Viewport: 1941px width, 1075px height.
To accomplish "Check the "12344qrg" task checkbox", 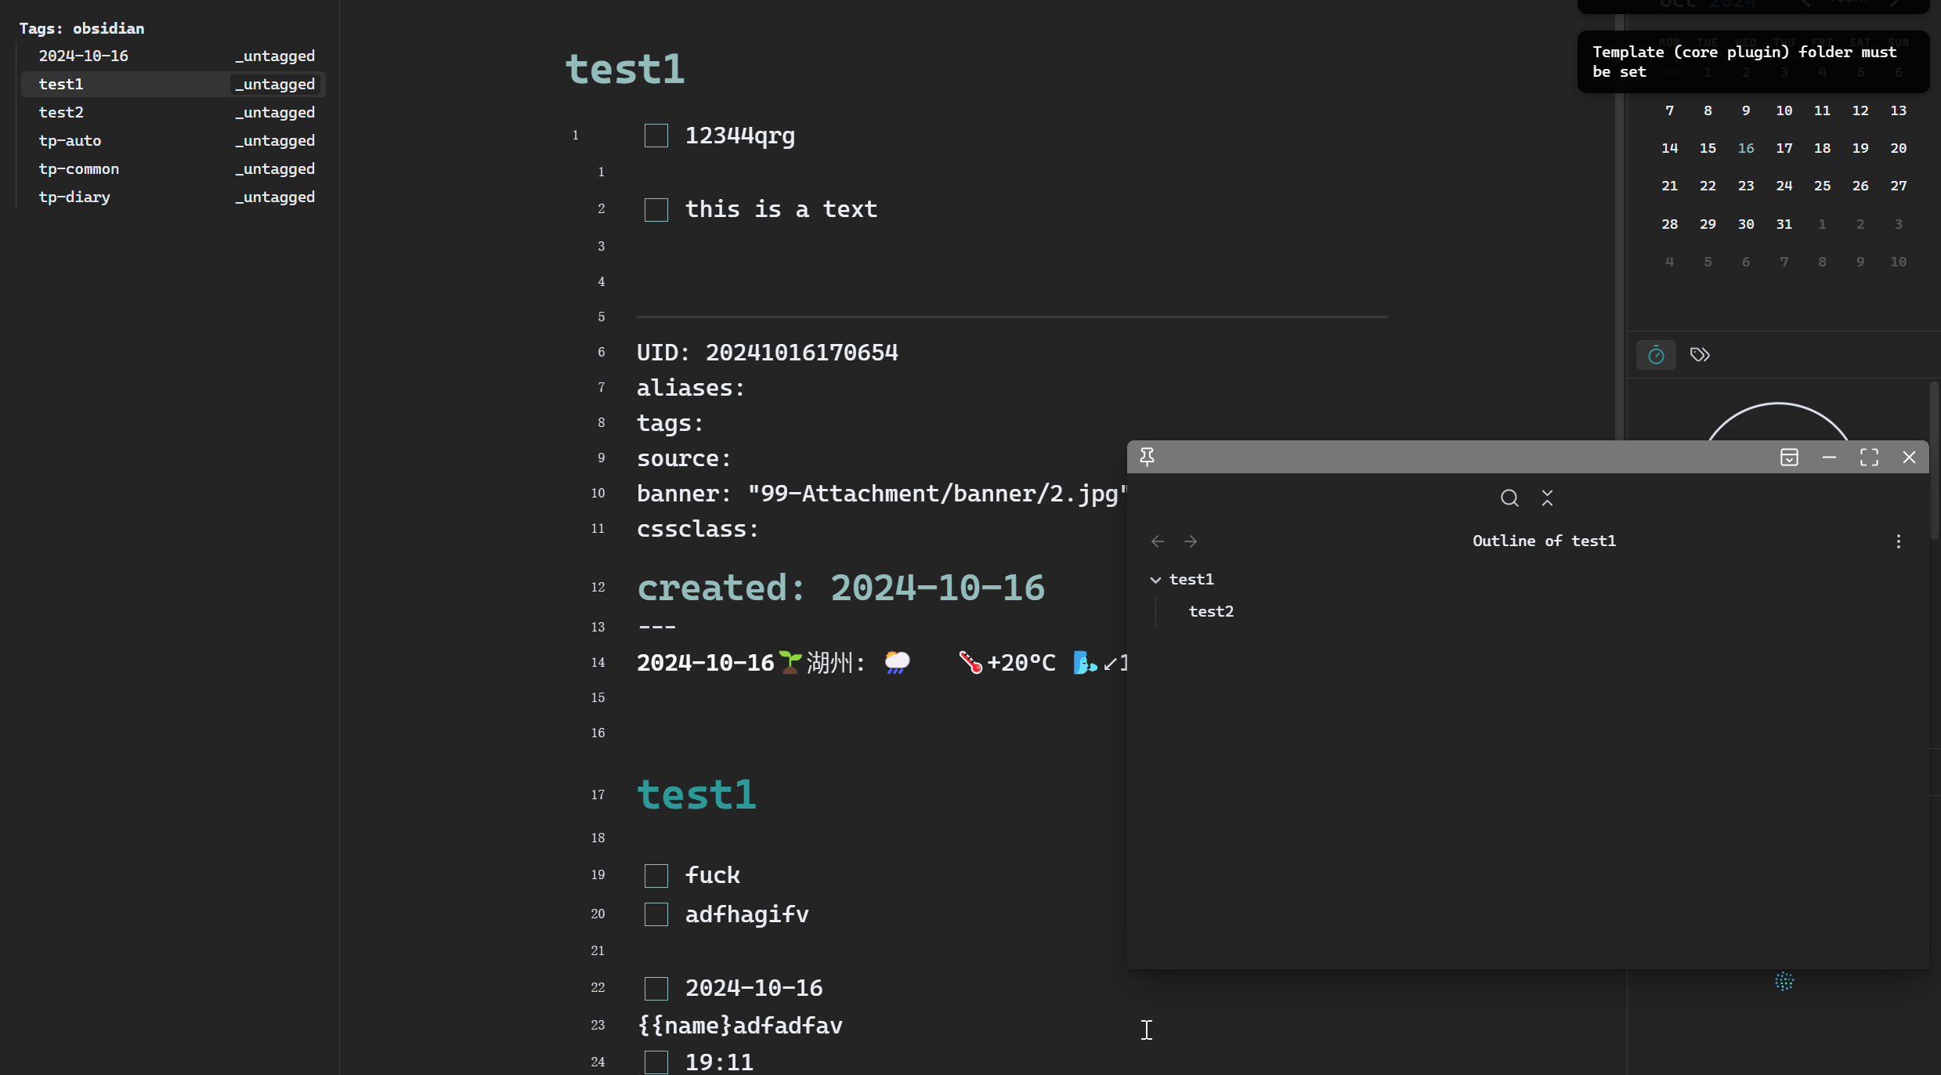I will coord(656,136).
